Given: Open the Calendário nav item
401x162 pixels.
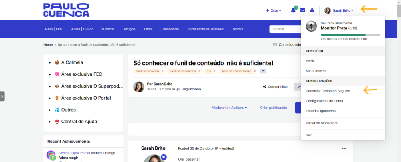Looking at the screenshot, I should point(170,29).
